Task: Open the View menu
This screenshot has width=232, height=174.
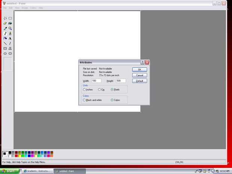Action: pos(17,8)
